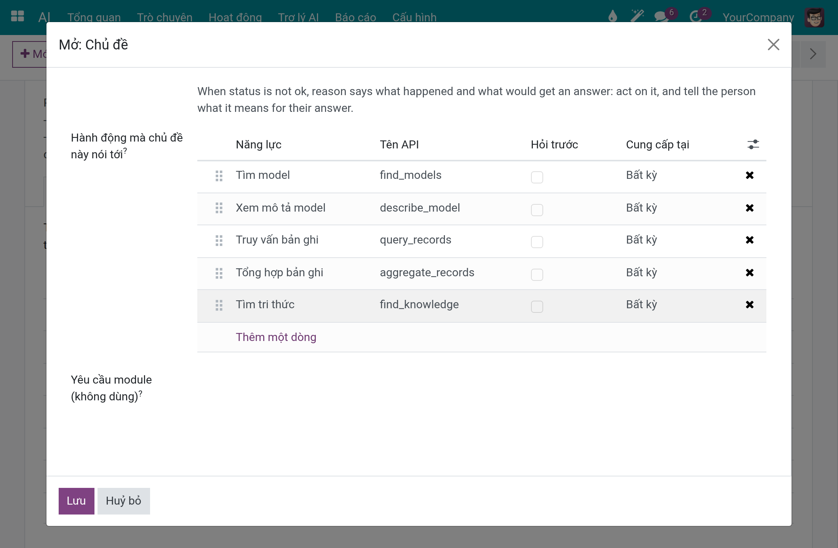Click drag handle of Truy vấn bản ghi
The image size is (838, 548).
tap(219, 241)
